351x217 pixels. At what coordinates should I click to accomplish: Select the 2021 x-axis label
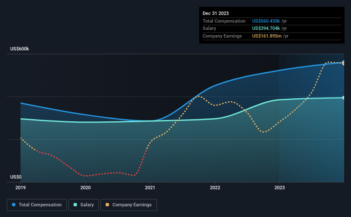point(150,188)
